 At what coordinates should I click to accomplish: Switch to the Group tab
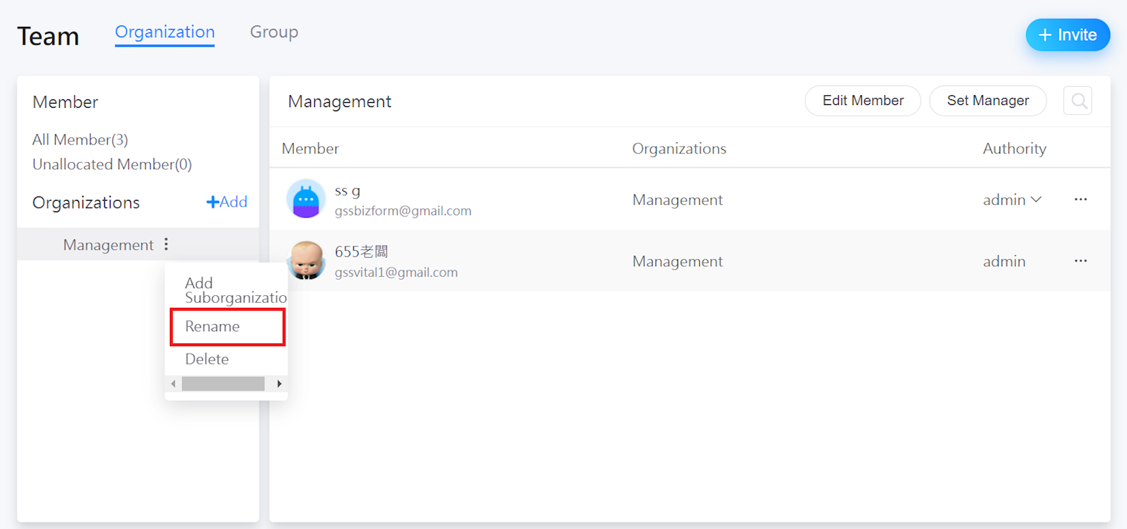pos(273,32)
